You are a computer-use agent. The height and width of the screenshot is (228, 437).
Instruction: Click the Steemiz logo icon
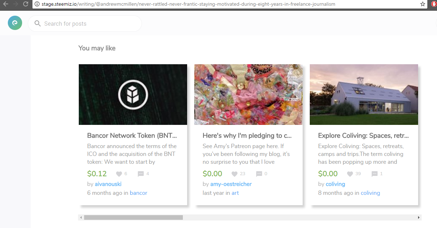pyautogui.click(x=15, y=23)
